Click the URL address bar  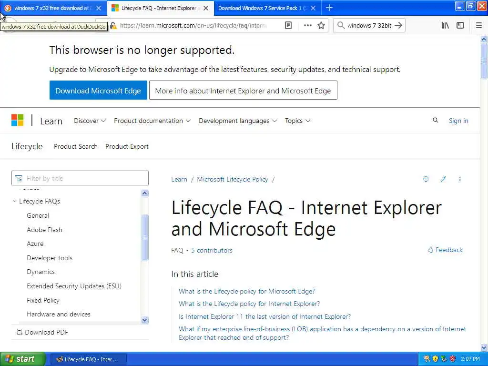coord(193,26)
